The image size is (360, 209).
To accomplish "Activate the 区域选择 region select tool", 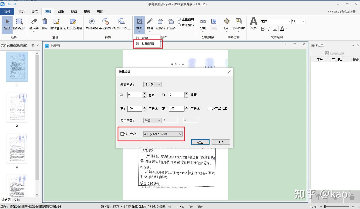I will tap(19, 24).
